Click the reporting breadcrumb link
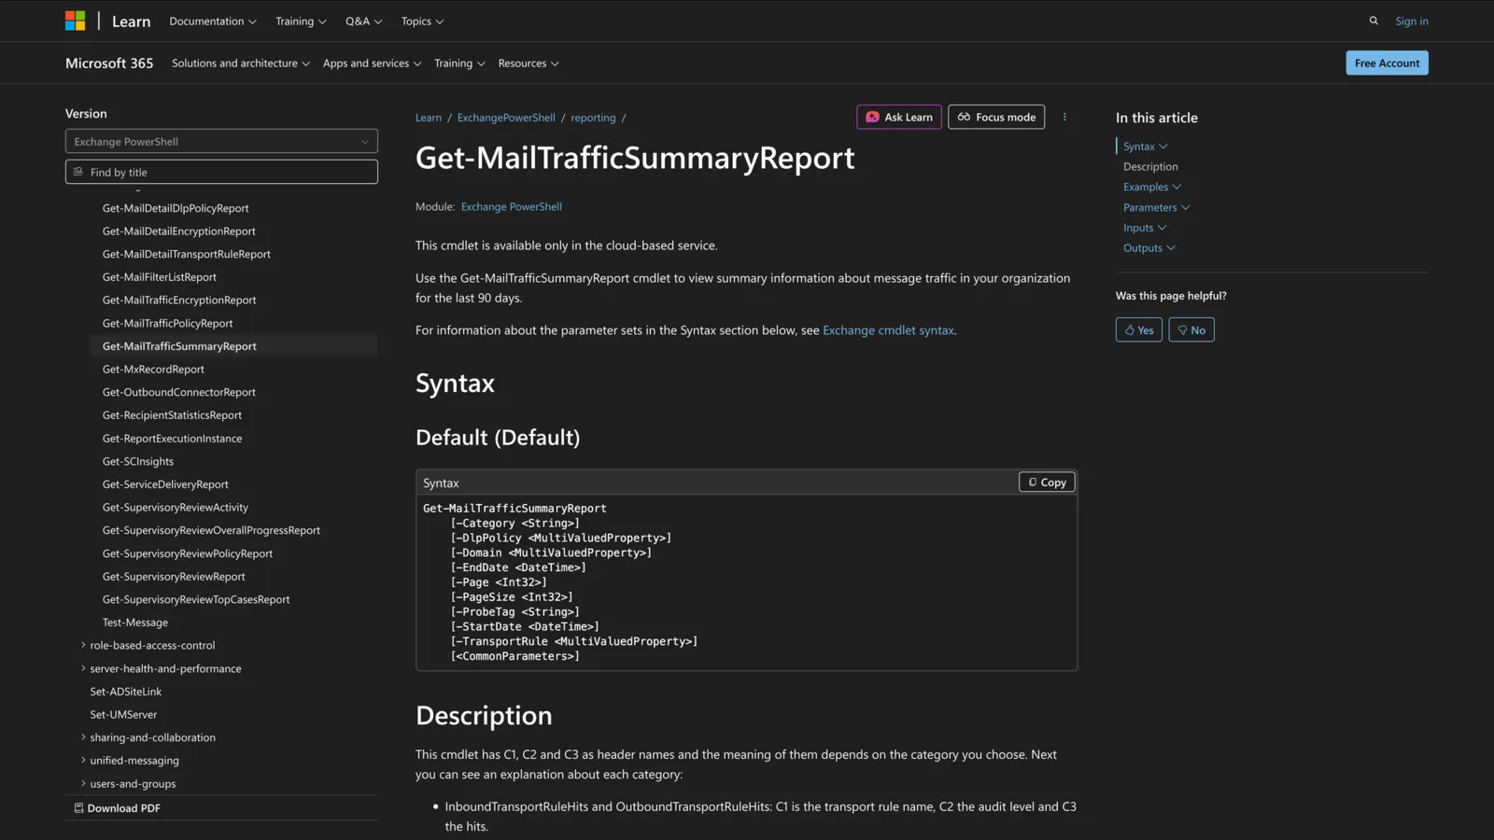The width and height of the screenshot is (1494, 840). click(593, 118)
